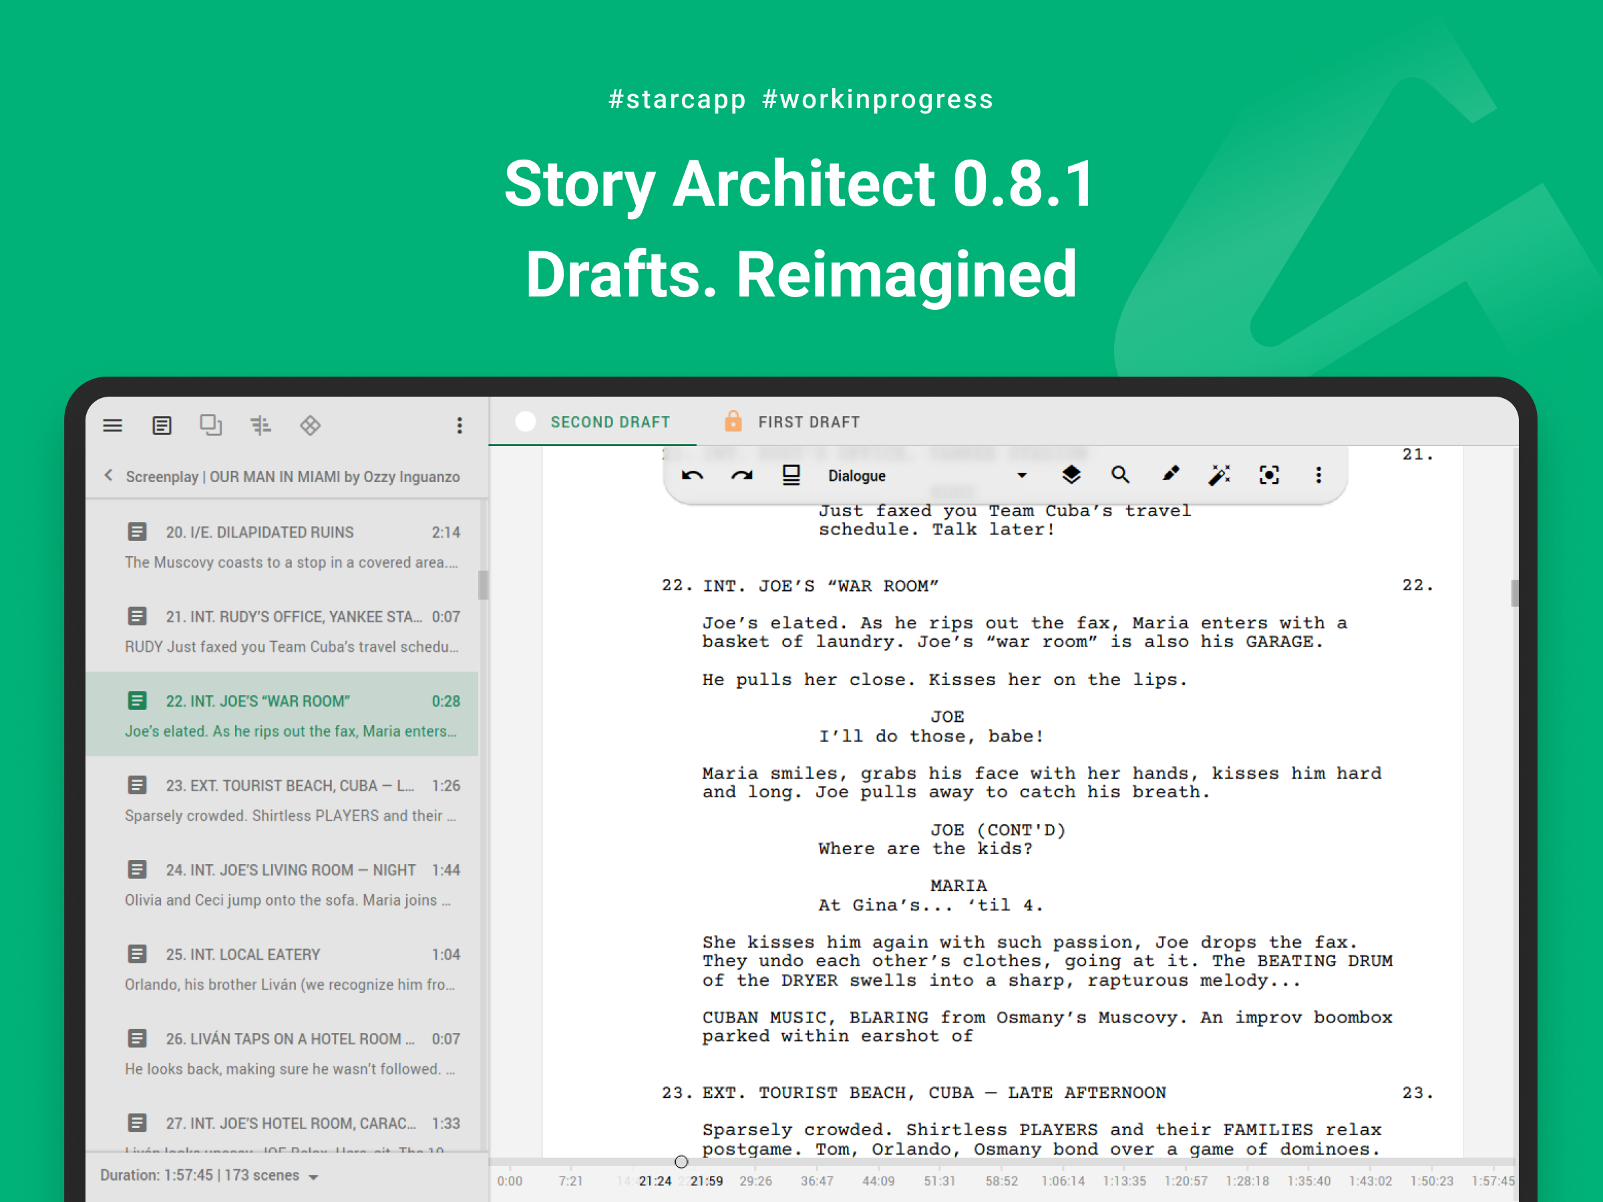The image size is (1603, 1202).
Task: Expand the Duration and scenes dropdown arrow
Action: 314,1177
